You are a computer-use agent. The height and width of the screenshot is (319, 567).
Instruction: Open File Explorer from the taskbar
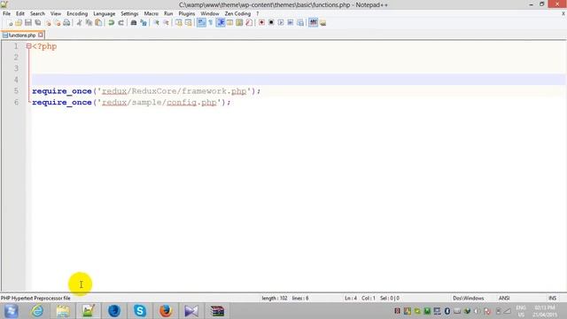(x=63, y=311)
